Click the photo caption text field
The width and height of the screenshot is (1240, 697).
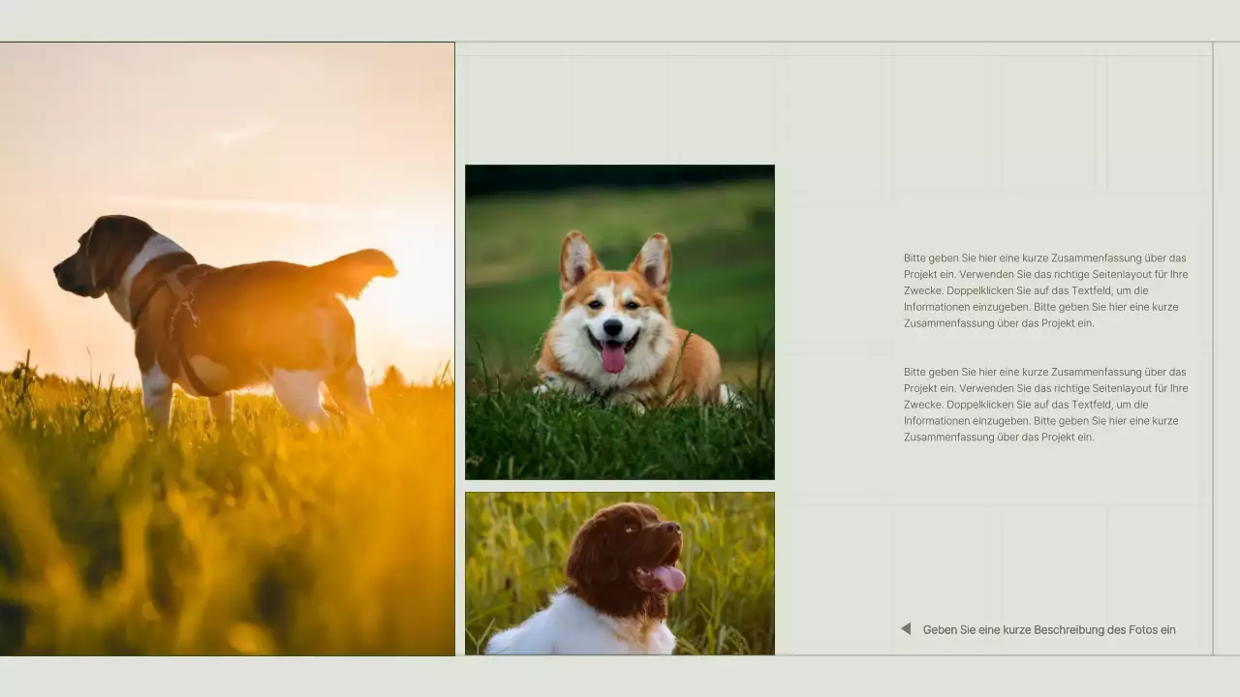pyautogui.click(x=1048, y=629)
